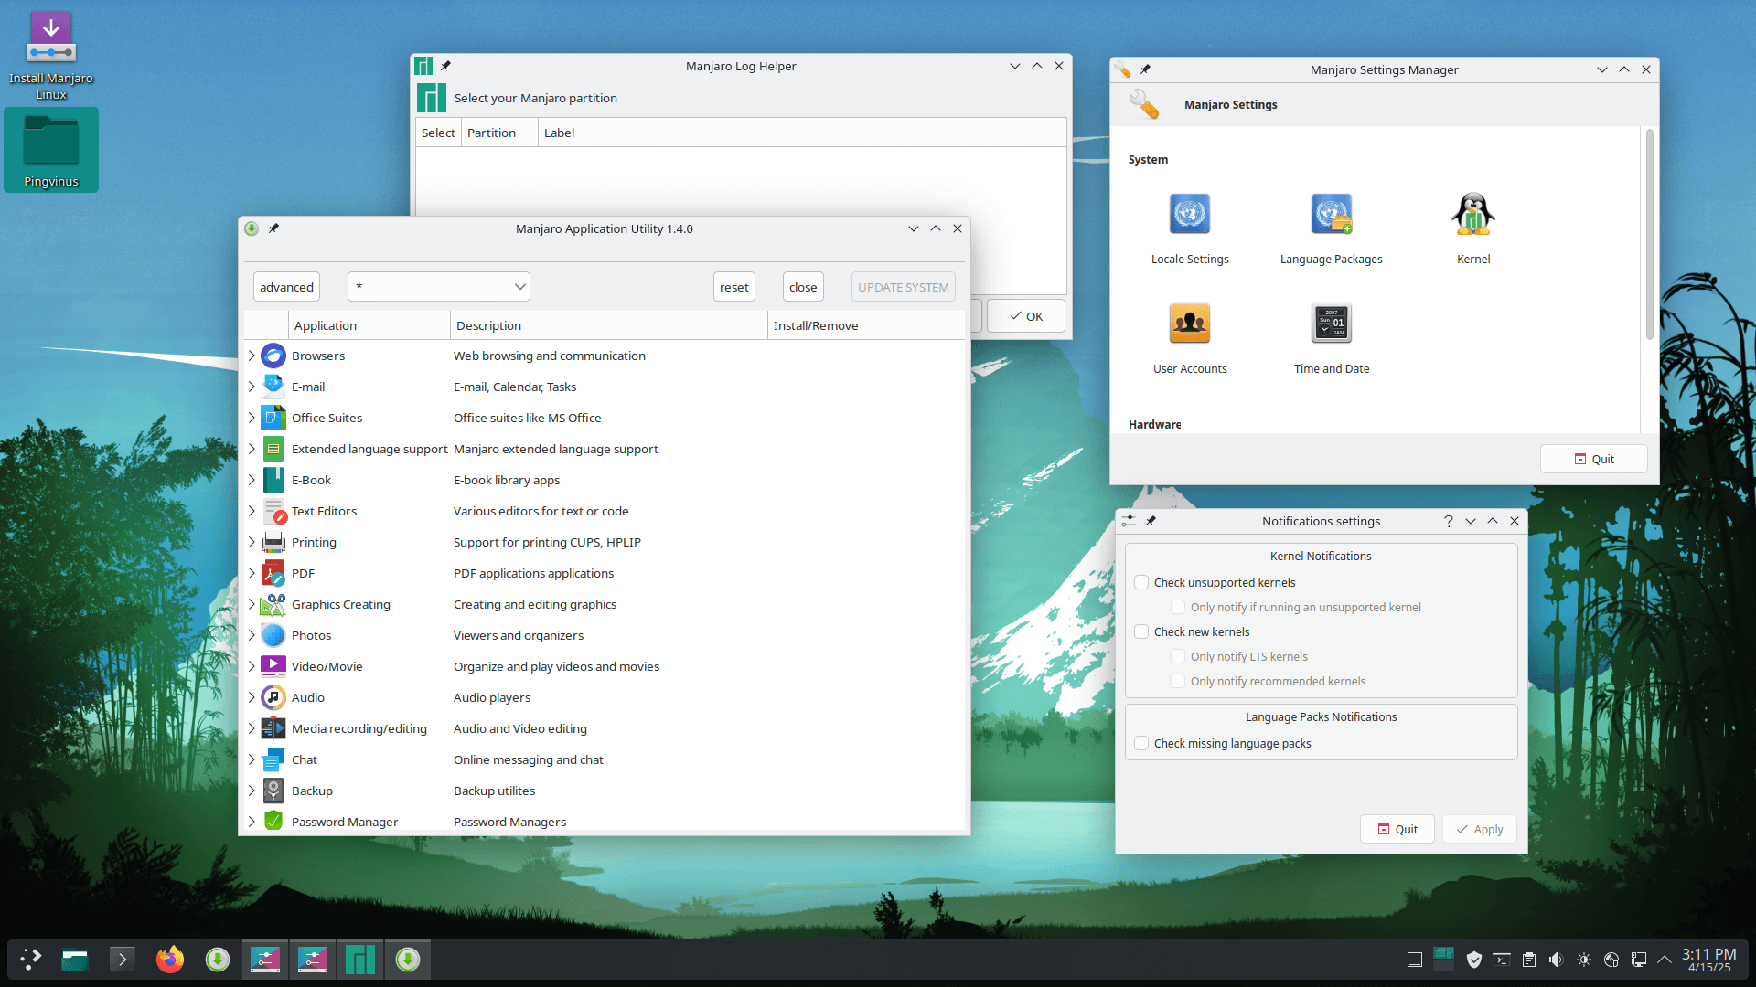This screenshot has height=987, width=1756.
Task: Click the Application column header
Action: click(x=369, y=325)
